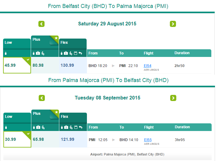Click the Plus fare star badge on return flight
This screenshot has width=219, height=161.
pos(56,113)
